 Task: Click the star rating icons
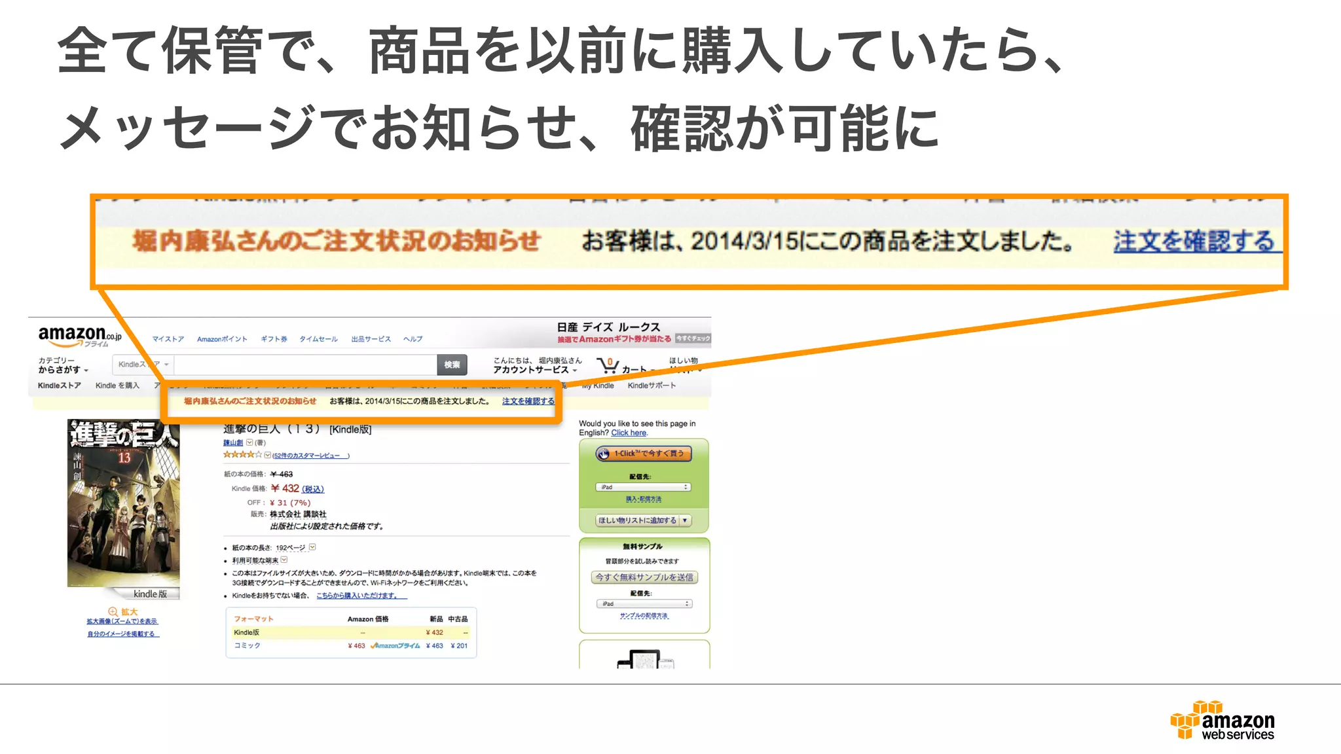coord(242,455)
